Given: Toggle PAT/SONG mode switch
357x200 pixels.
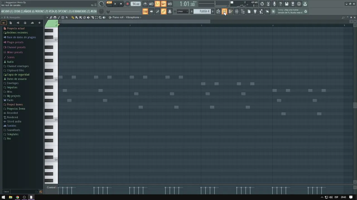Looking at the screenshot, I should coord(109,4).
